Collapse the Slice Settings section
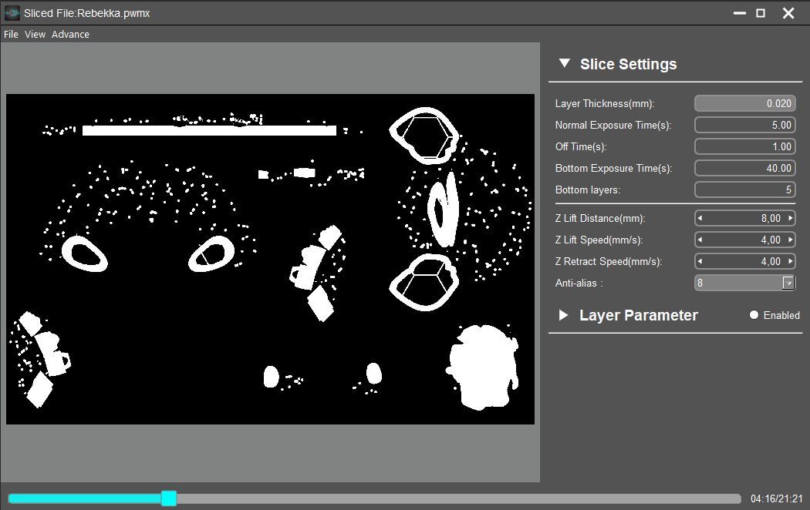This screenshot has height=510, width=810. click(565, 64)
